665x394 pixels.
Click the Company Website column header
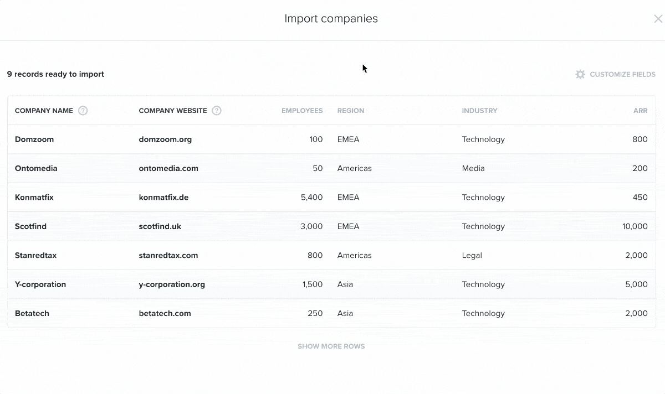173,111
